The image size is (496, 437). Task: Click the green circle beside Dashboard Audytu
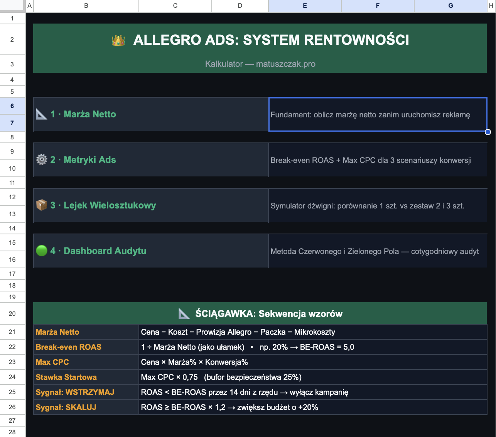coord(42,251)
